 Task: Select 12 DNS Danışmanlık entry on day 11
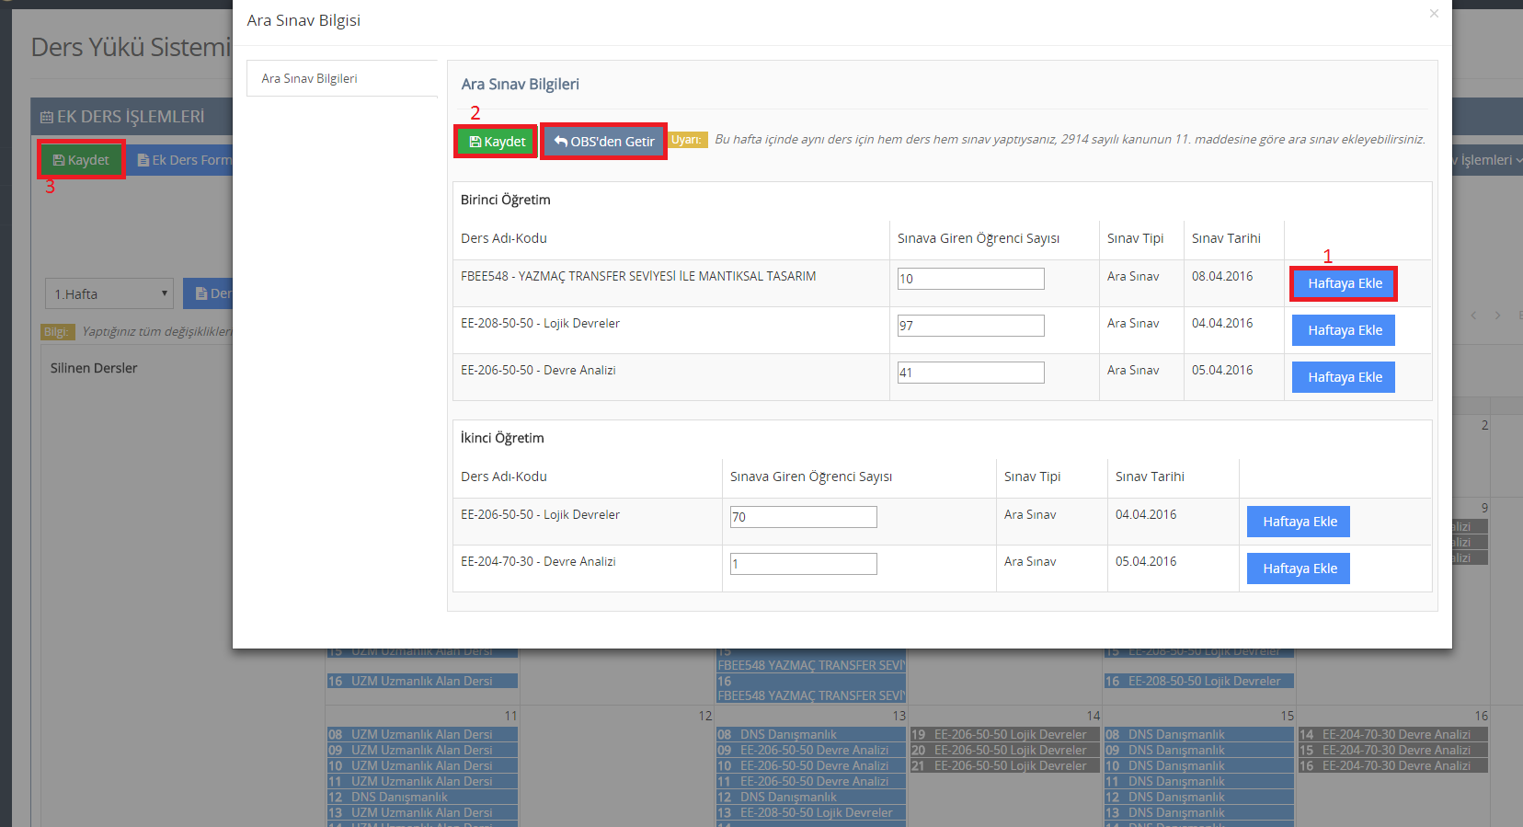422,798
